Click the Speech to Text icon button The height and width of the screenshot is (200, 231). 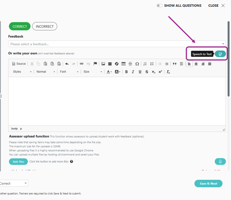tap(220, 54)
